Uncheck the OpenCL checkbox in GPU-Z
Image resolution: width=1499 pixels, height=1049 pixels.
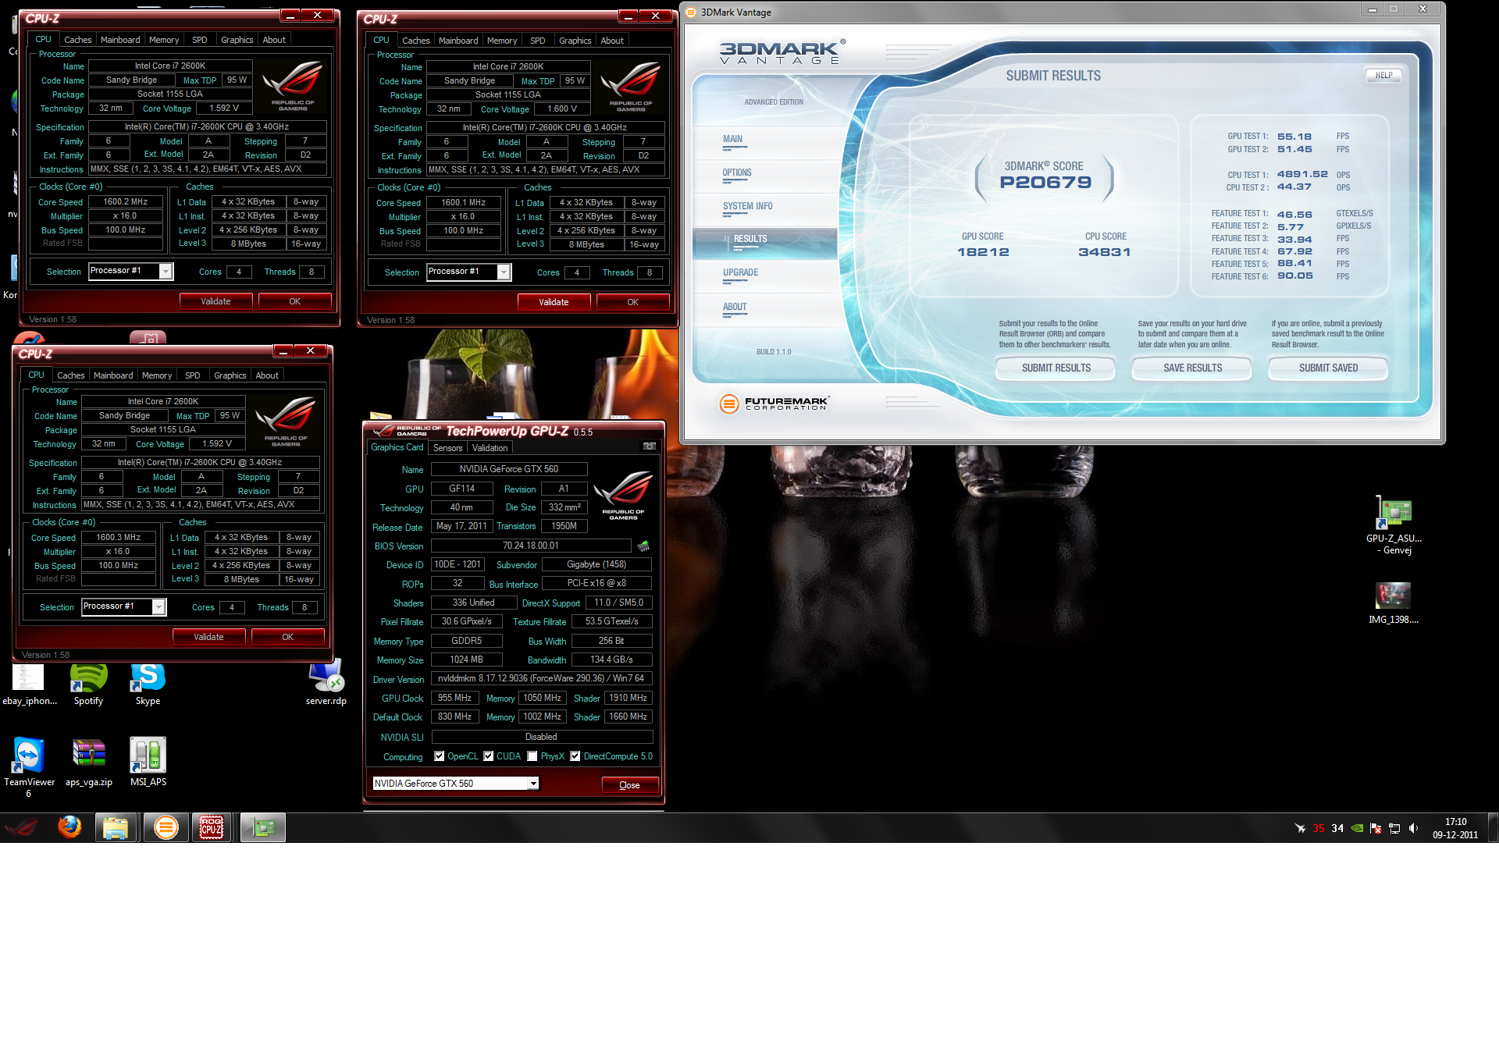(x=440, y=756)
